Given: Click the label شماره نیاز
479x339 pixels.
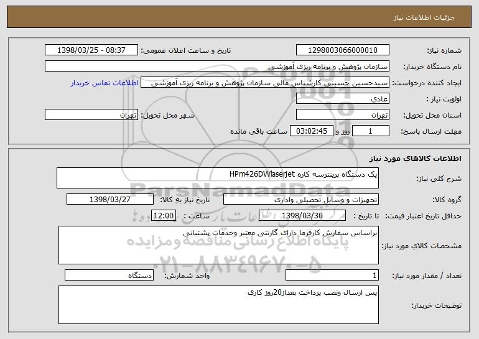Looking at the screenshot, I should pyautogui.click(x=444, y=51).
